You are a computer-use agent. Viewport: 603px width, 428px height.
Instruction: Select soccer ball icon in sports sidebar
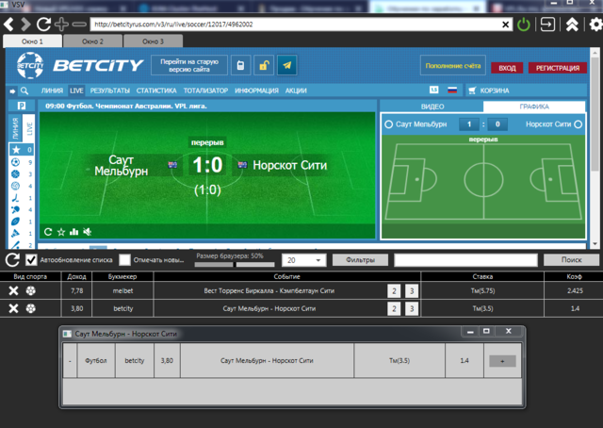coord(15,162)
